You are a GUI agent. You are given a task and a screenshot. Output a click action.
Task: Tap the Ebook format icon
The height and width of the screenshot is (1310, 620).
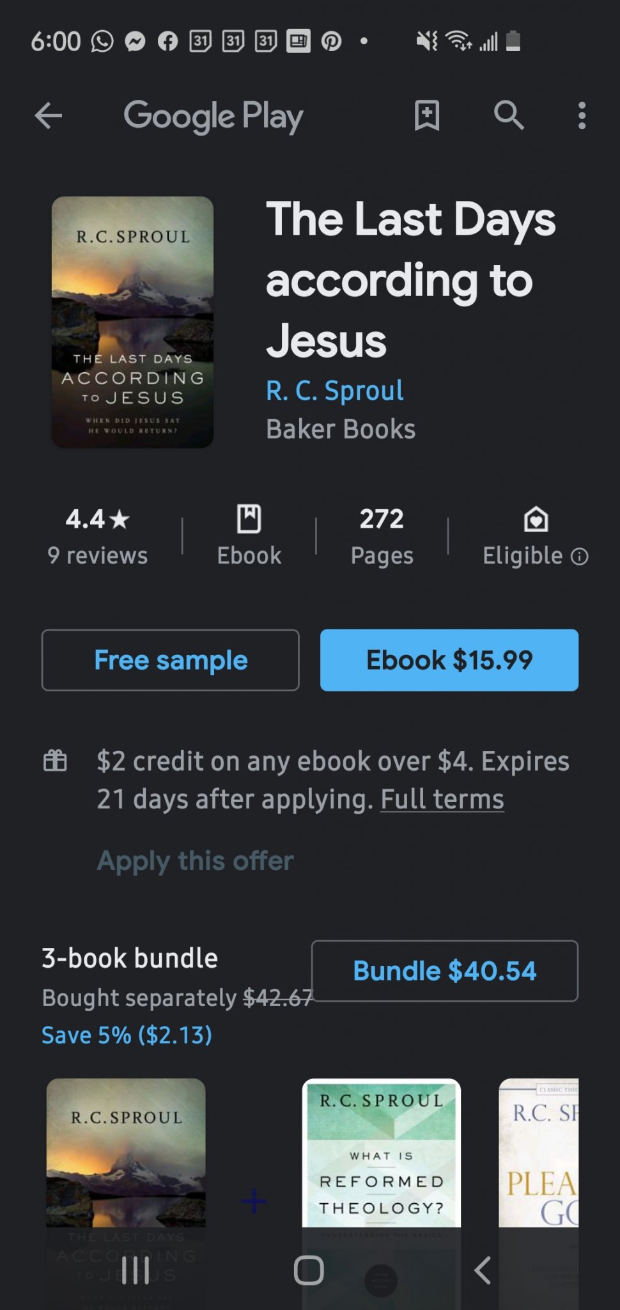(249, 519)
